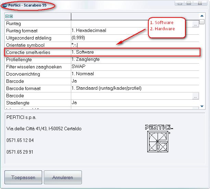Viewport: 210px width, 189px height.
Task: Open the Correctie smeltverlies Software value
Action: (x=83, y=52)
